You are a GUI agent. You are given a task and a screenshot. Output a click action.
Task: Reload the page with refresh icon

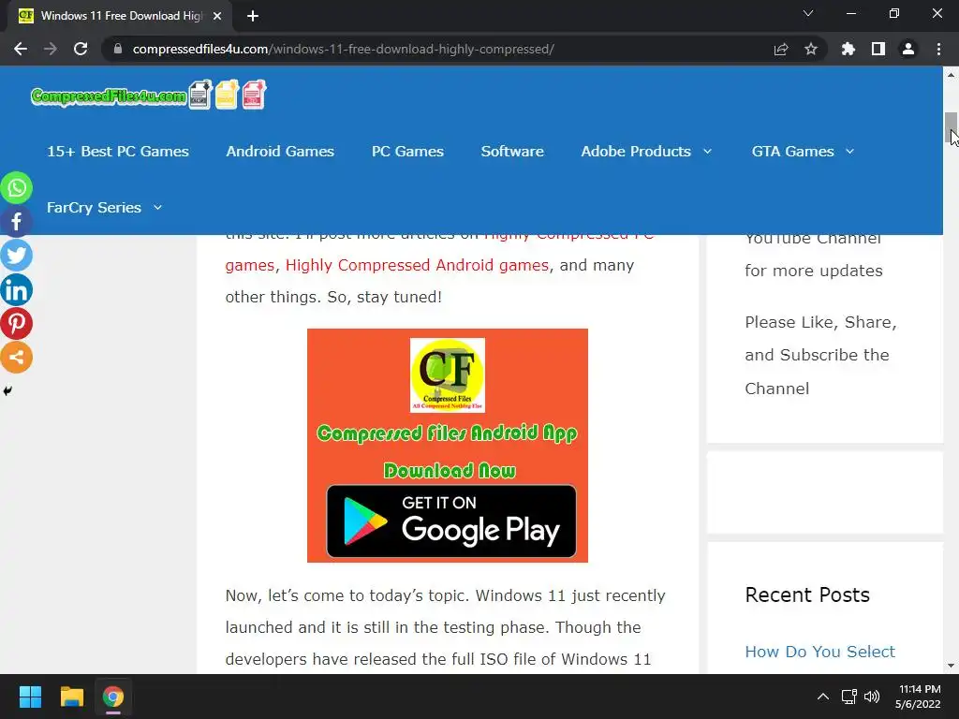(x=81, y=49)
